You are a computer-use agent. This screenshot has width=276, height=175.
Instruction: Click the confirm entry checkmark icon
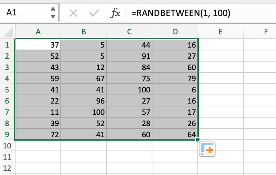[94, 13]
